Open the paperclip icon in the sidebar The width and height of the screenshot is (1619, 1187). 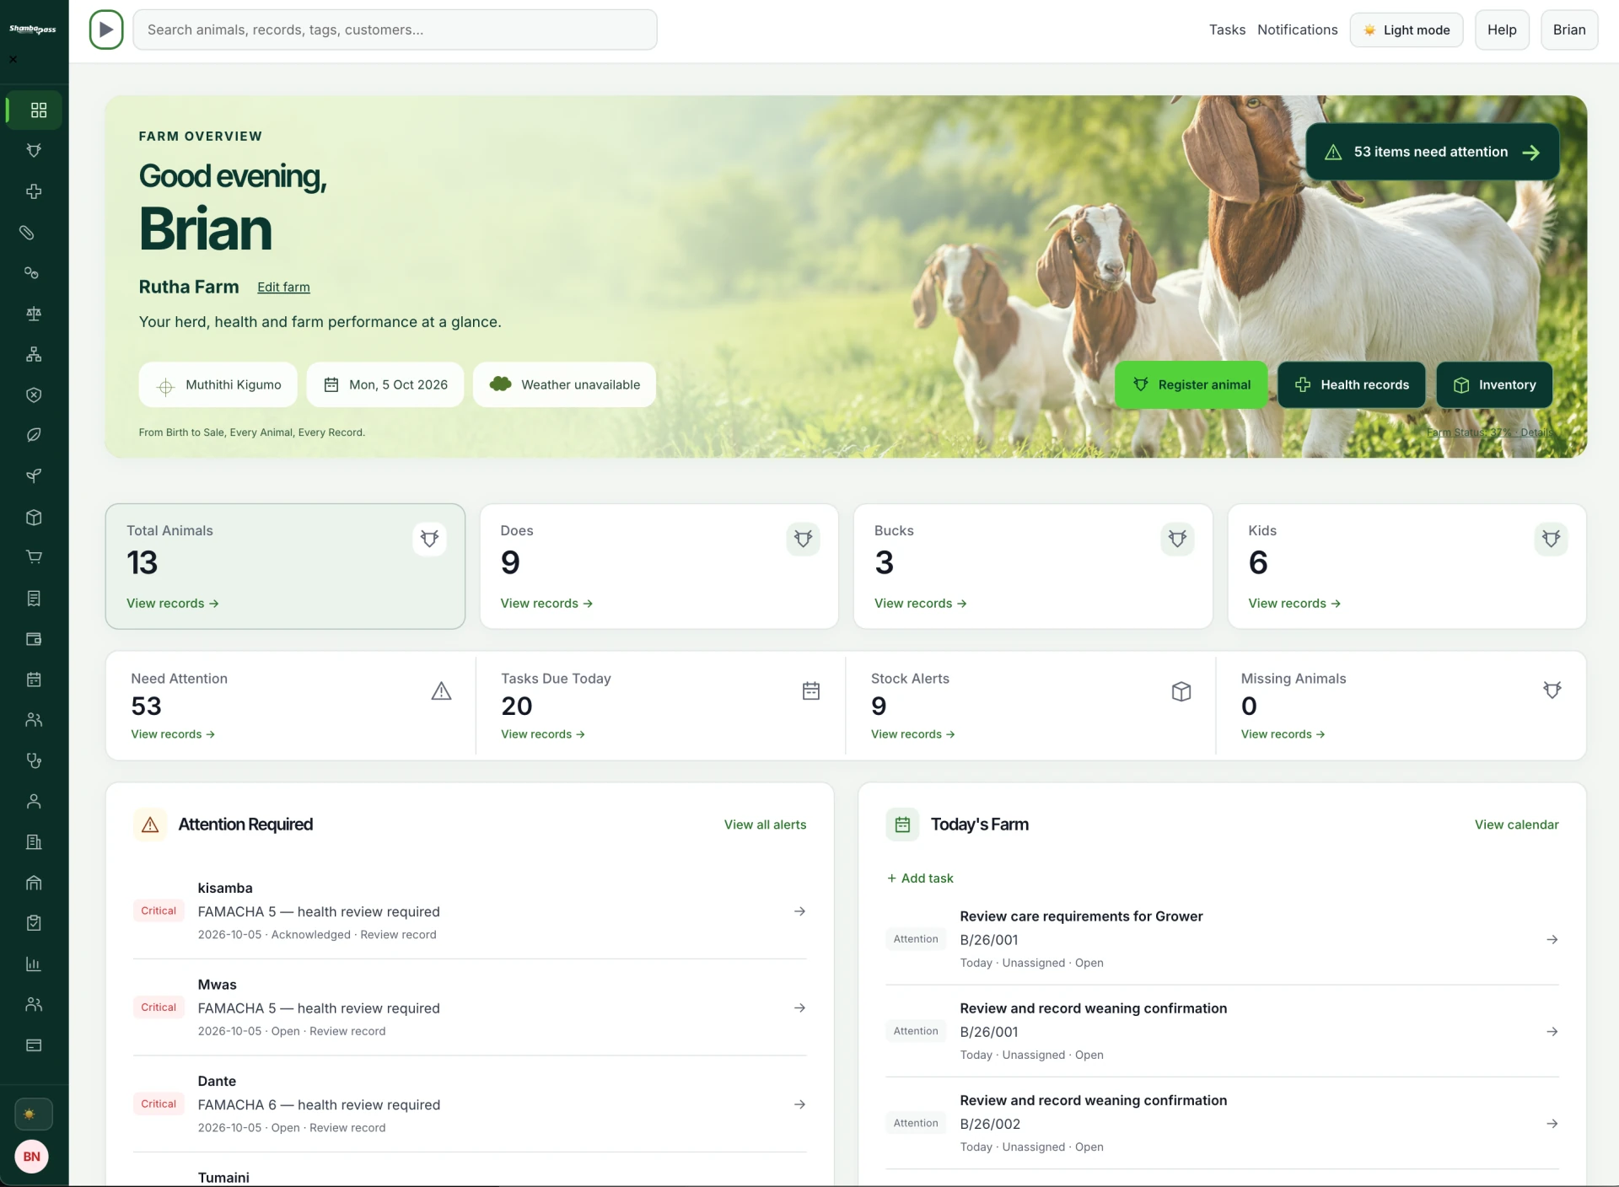pyautogui.click(x=27, y=233)
